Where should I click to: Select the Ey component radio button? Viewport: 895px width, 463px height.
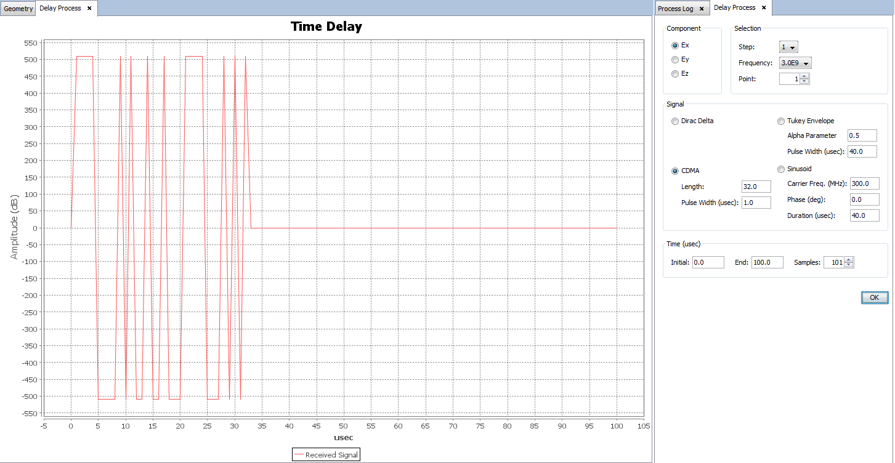point(676,60)
